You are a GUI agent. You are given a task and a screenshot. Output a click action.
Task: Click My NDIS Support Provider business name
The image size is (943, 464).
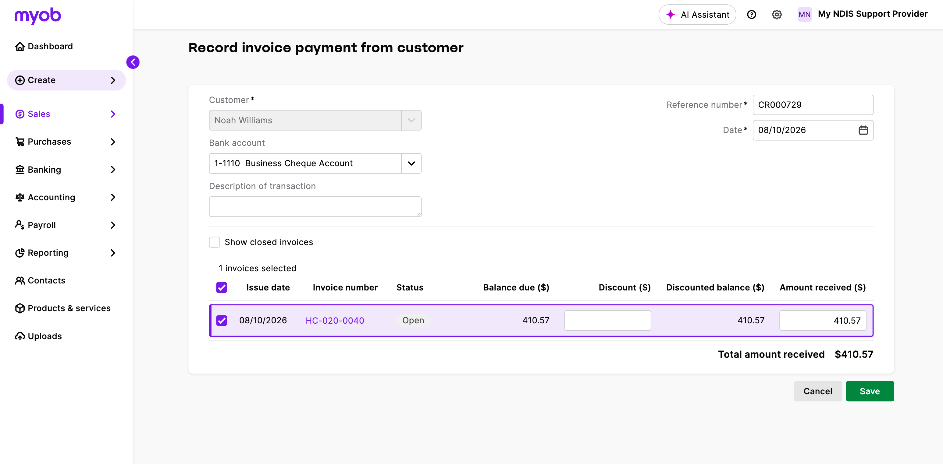pyautogui.click(x=873, y=14)
